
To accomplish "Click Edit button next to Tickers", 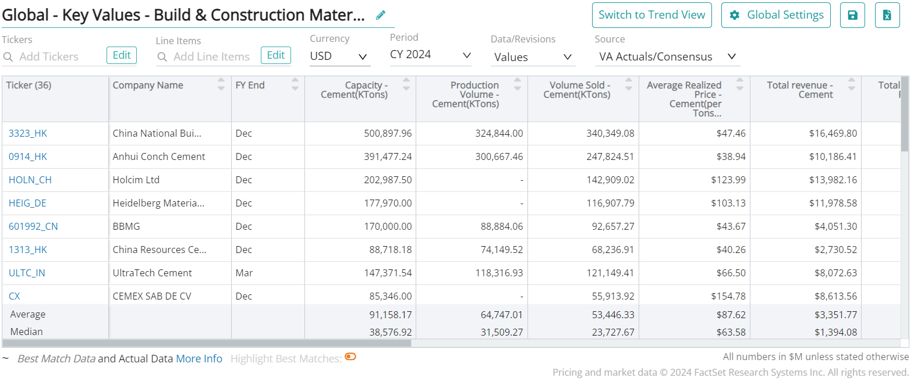I will 122,55.
